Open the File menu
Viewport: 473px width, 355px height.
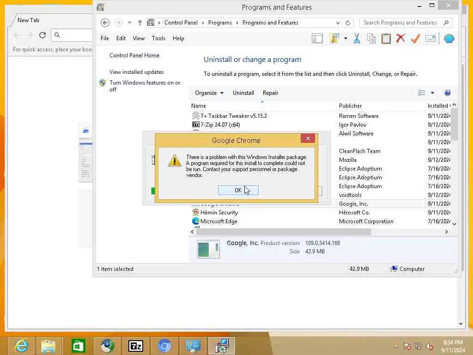coord(105,38)
